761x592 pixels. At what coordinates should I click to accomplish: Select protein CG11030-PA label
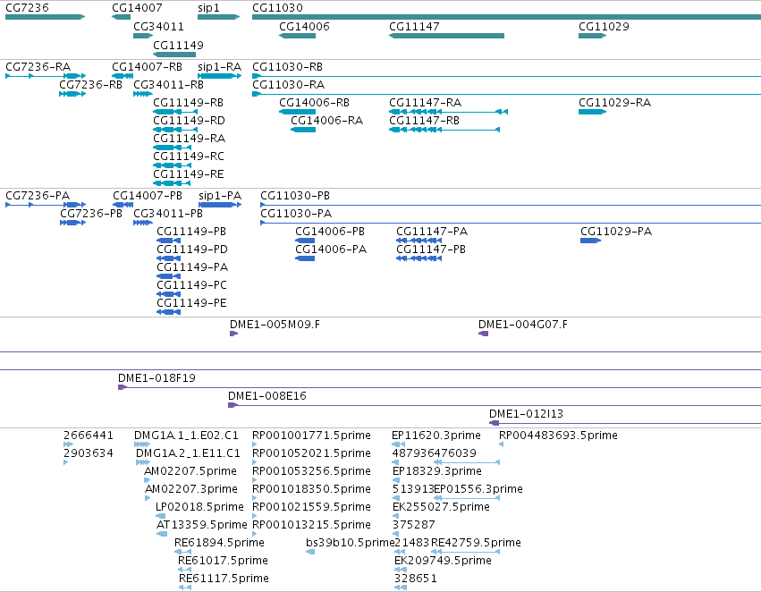[296, 214]
